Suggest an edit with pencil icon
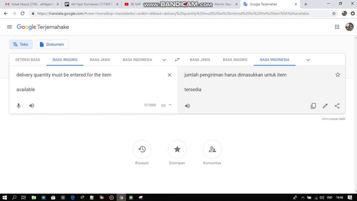357x201 pixels. pyautogui.click(x=325, y=106)
